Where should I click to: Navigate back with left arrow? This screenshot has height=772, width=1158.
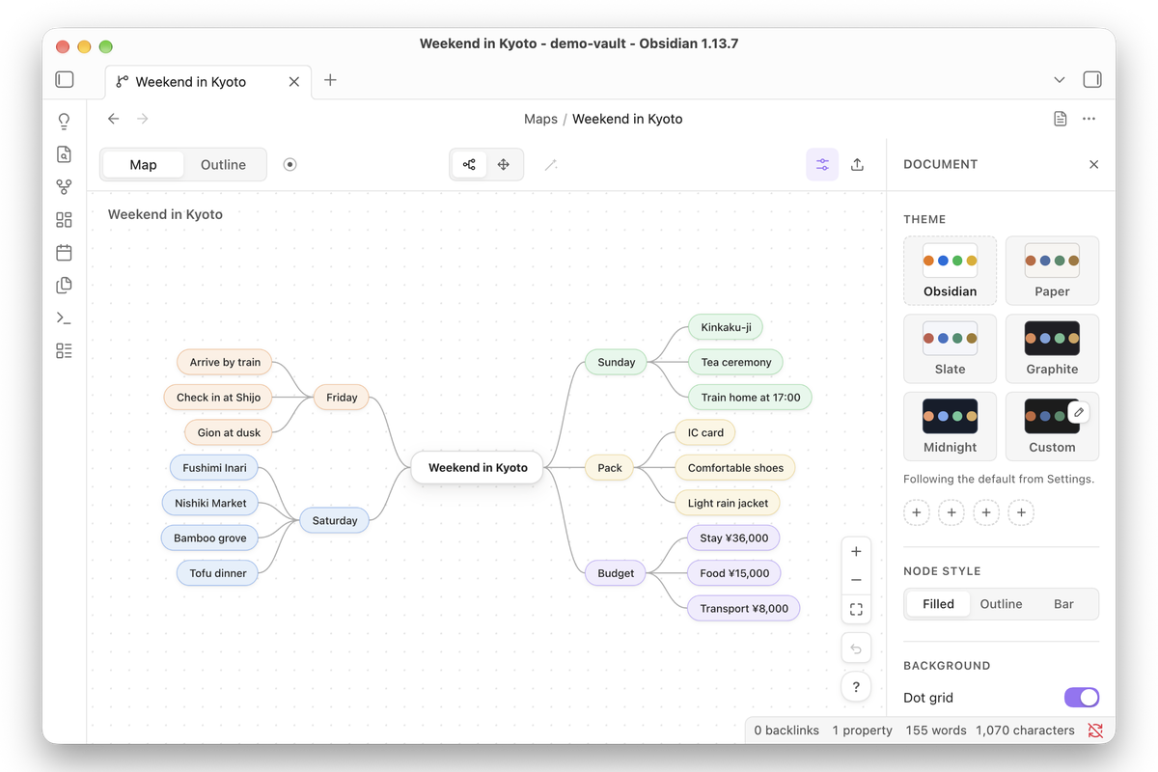tap(114, 119)
